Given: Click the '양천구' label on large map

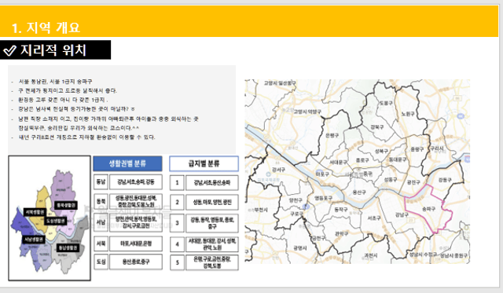Looking at the screenshot, I should tap(296, 200).
